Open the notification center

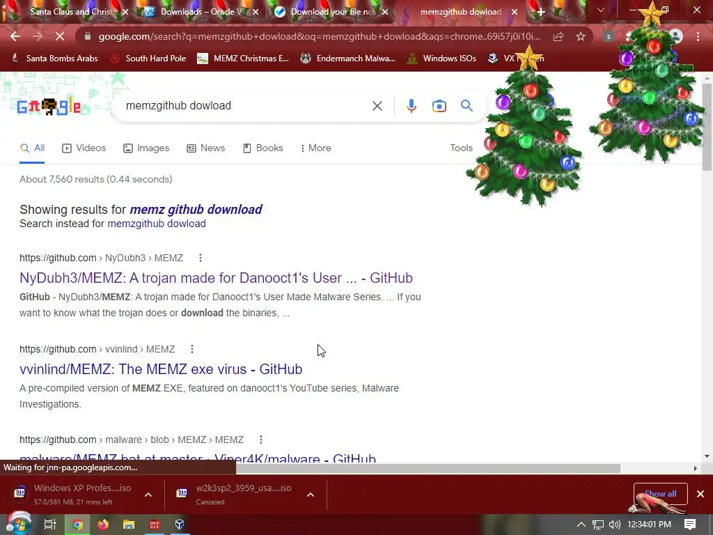coord(690,525)
